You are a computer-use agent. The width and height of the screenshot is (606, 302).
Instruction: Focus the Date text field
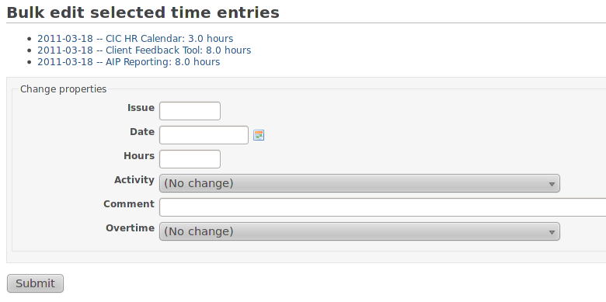click(x=204, y=135)
